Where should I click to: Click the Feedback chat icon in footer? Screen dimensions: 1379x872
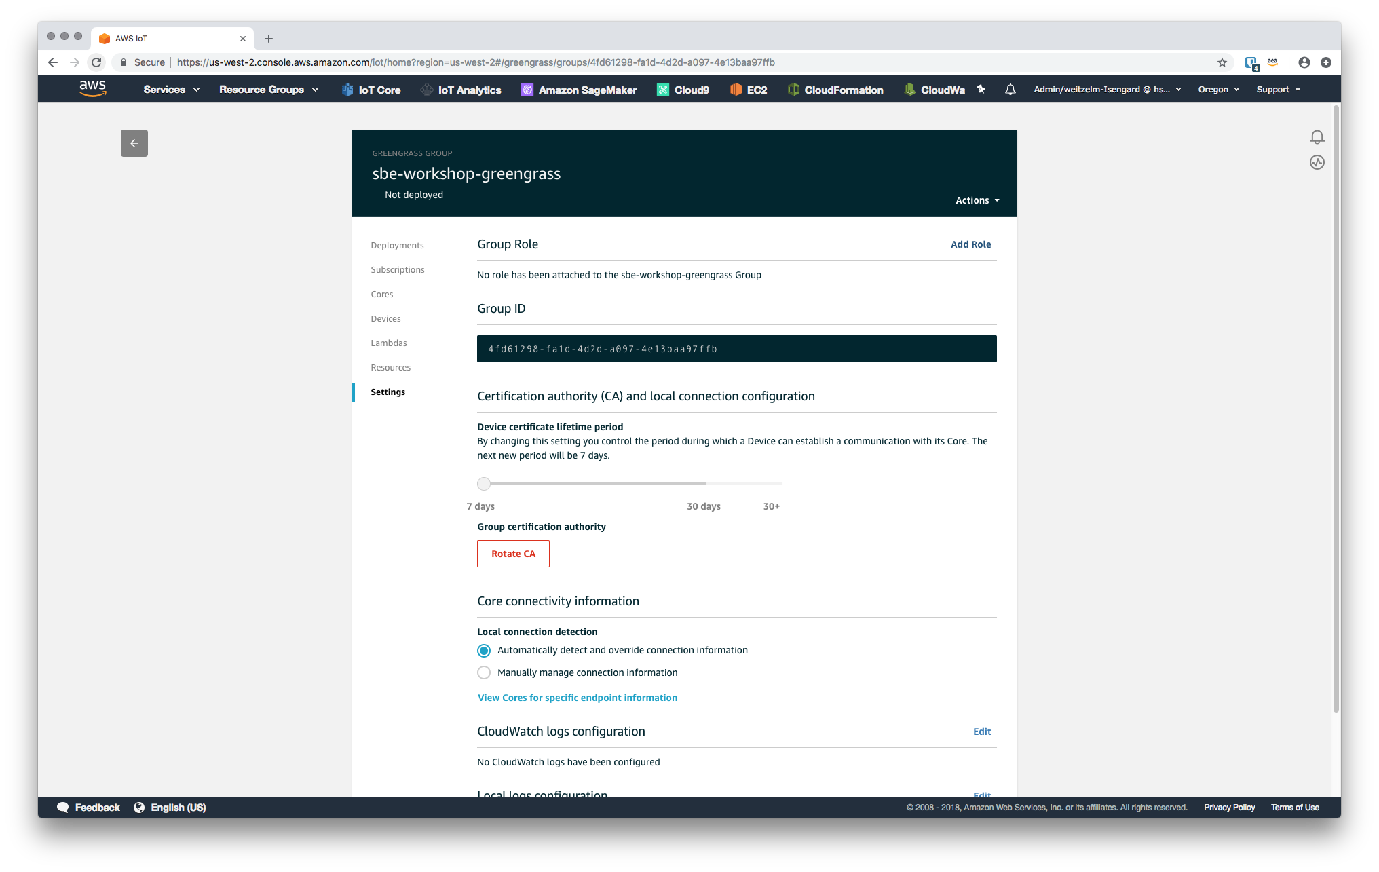(x=63, y=808)
